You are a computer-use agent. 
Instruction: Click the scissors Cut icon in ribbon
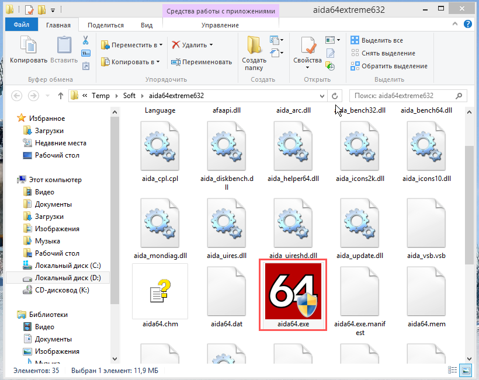[x=85, y=40]
